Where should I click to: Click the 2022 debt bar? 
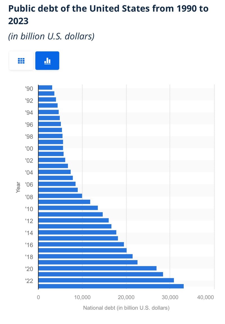[106, 280]
